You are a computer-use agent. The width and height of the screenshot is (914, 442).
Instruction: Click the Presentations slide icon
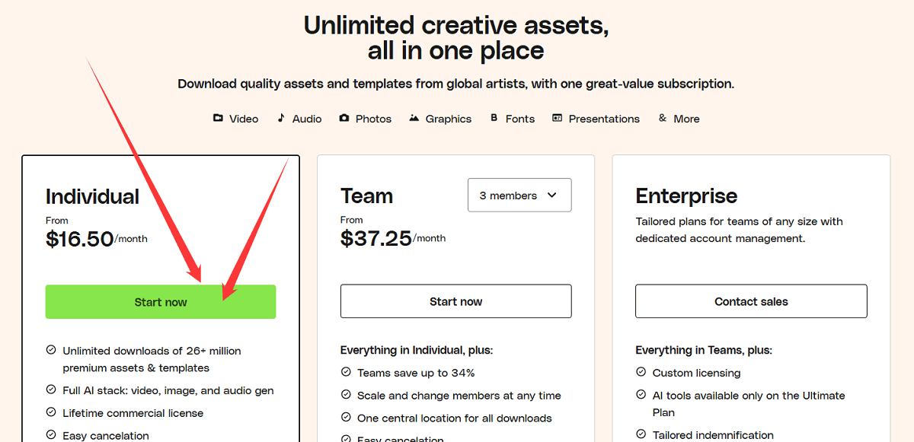[558, 118]
